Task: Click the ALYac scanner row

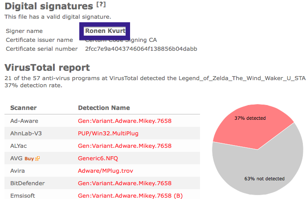Action: (102, 146)
